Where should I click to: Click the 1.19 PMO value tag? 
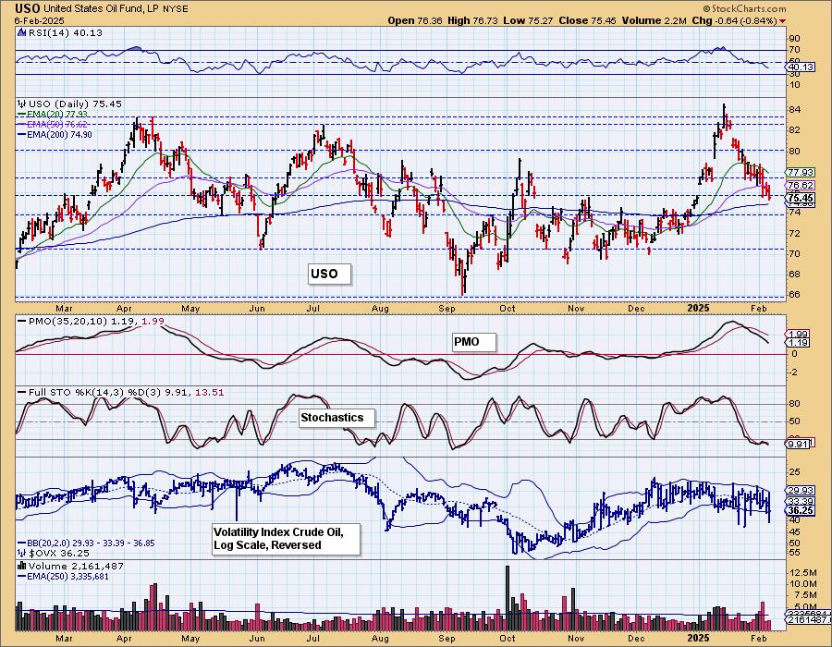798,343
